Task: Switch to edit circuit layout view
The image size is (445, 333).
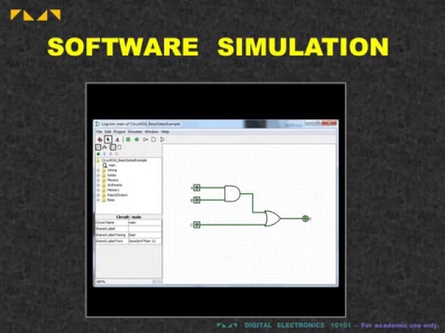Action: click(x=113, y=147)
